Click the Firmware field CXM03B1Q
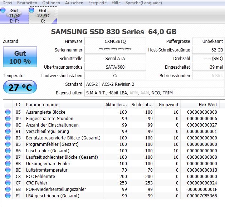Screen dimensions: 225x207 (x=115, y=41)
